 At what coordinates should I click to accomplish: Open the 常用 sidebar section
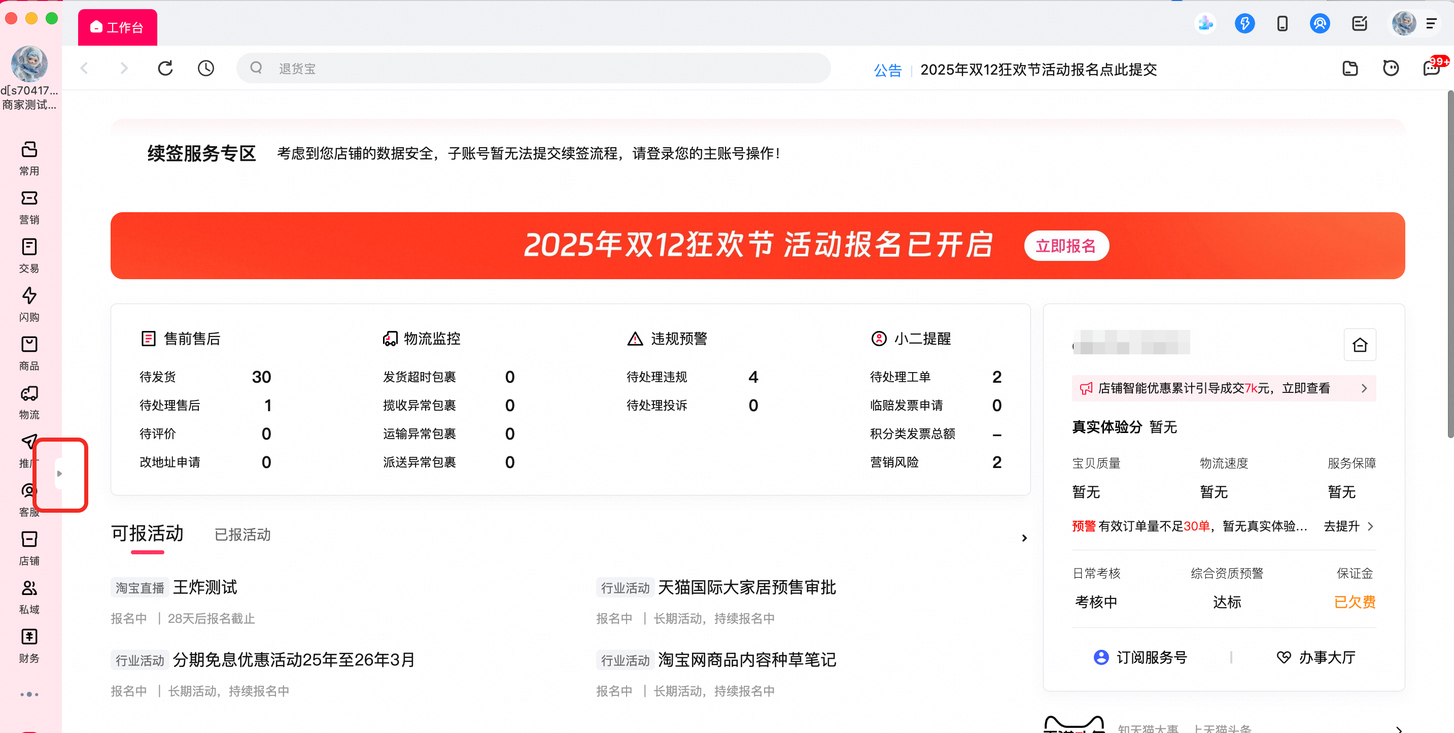click(29, 158)
